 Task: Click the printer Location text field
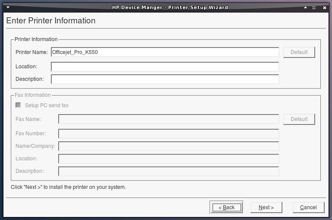point(165,67)
